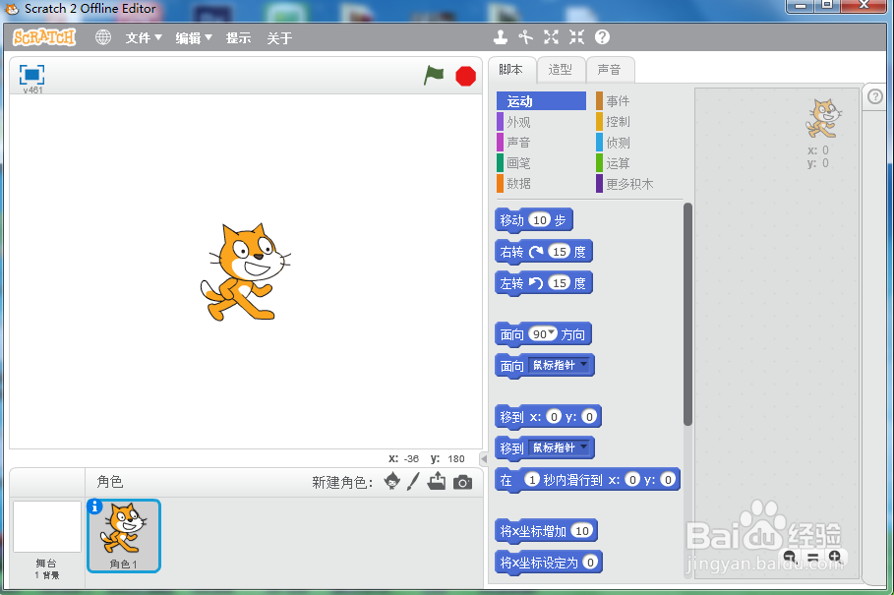Open the 文件 menu
The height and width of the screenshot is (595, 894).
click(x=144, y=38)
